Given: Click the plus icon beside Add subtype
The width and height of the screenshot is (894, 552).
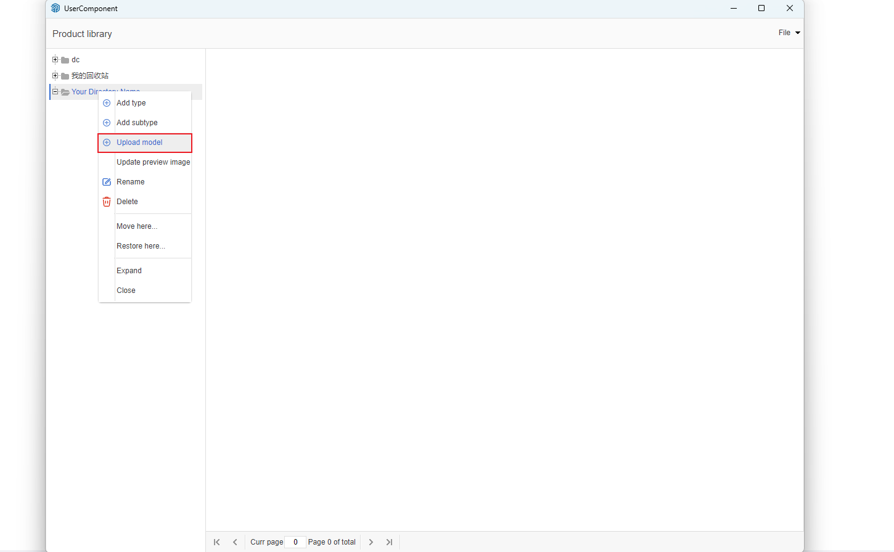Looking at the screenshot, I should click(107, 123).
